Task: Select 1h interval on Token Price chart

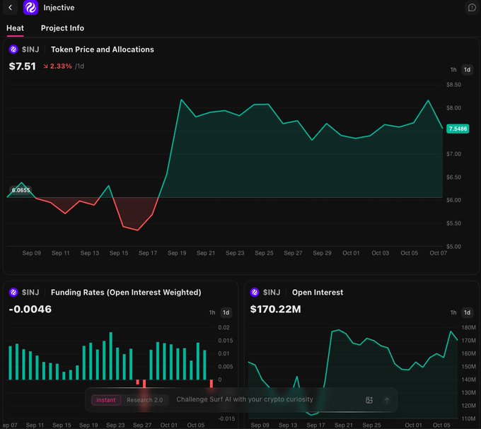Action: tap(453, 69)
